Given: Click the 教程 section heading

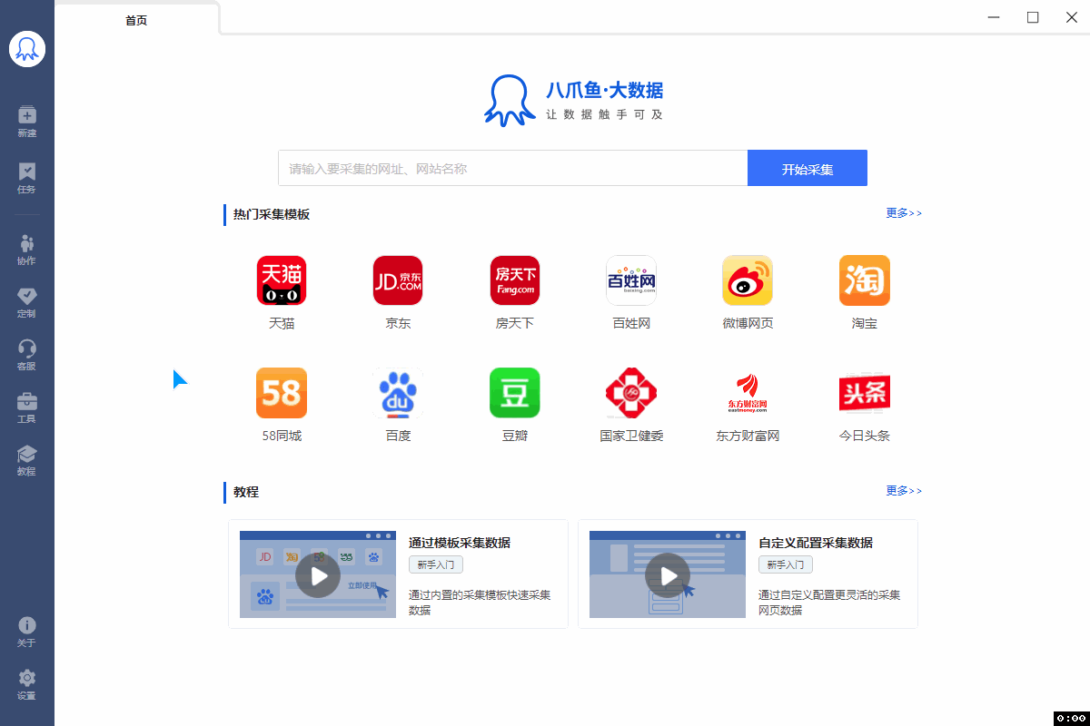Looking at the screenshot, I should point(246,492).
